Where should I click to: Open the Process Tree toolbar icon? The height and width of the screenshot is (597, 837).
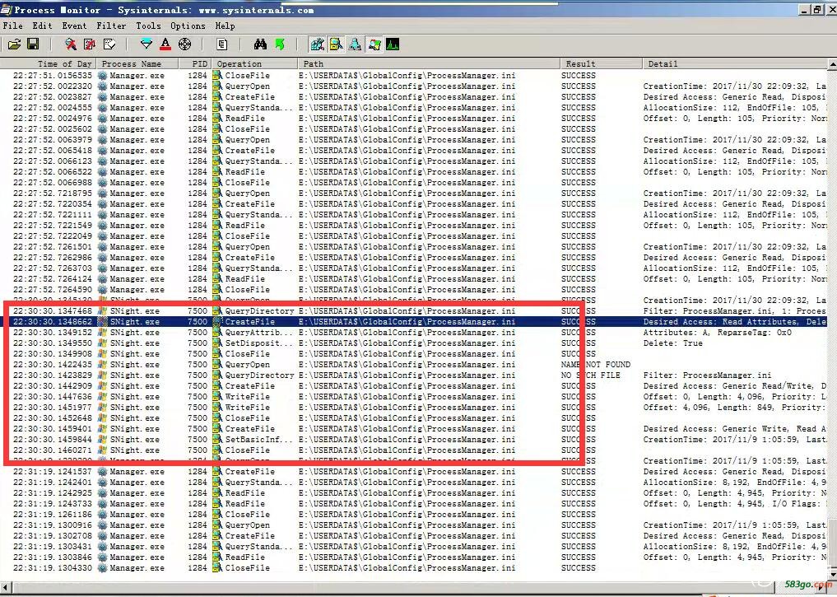[222, 44]
